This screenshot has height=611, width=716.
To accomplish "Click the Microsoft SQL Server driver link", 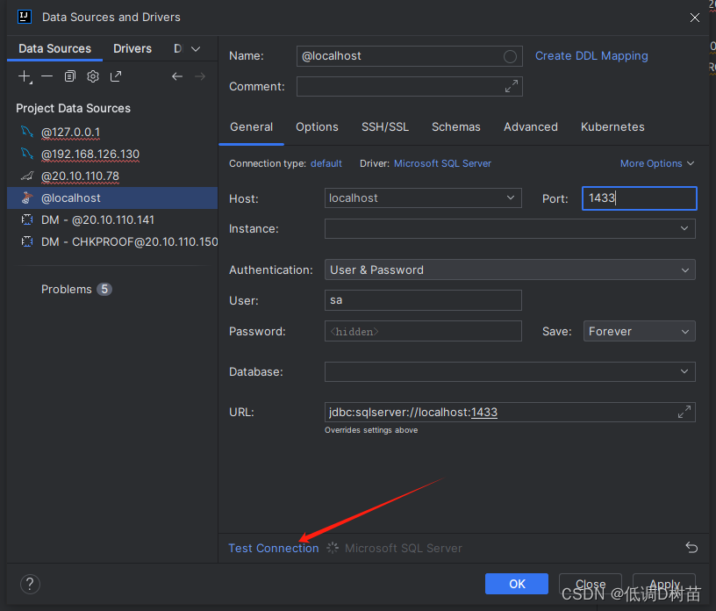I will (442, 163).
